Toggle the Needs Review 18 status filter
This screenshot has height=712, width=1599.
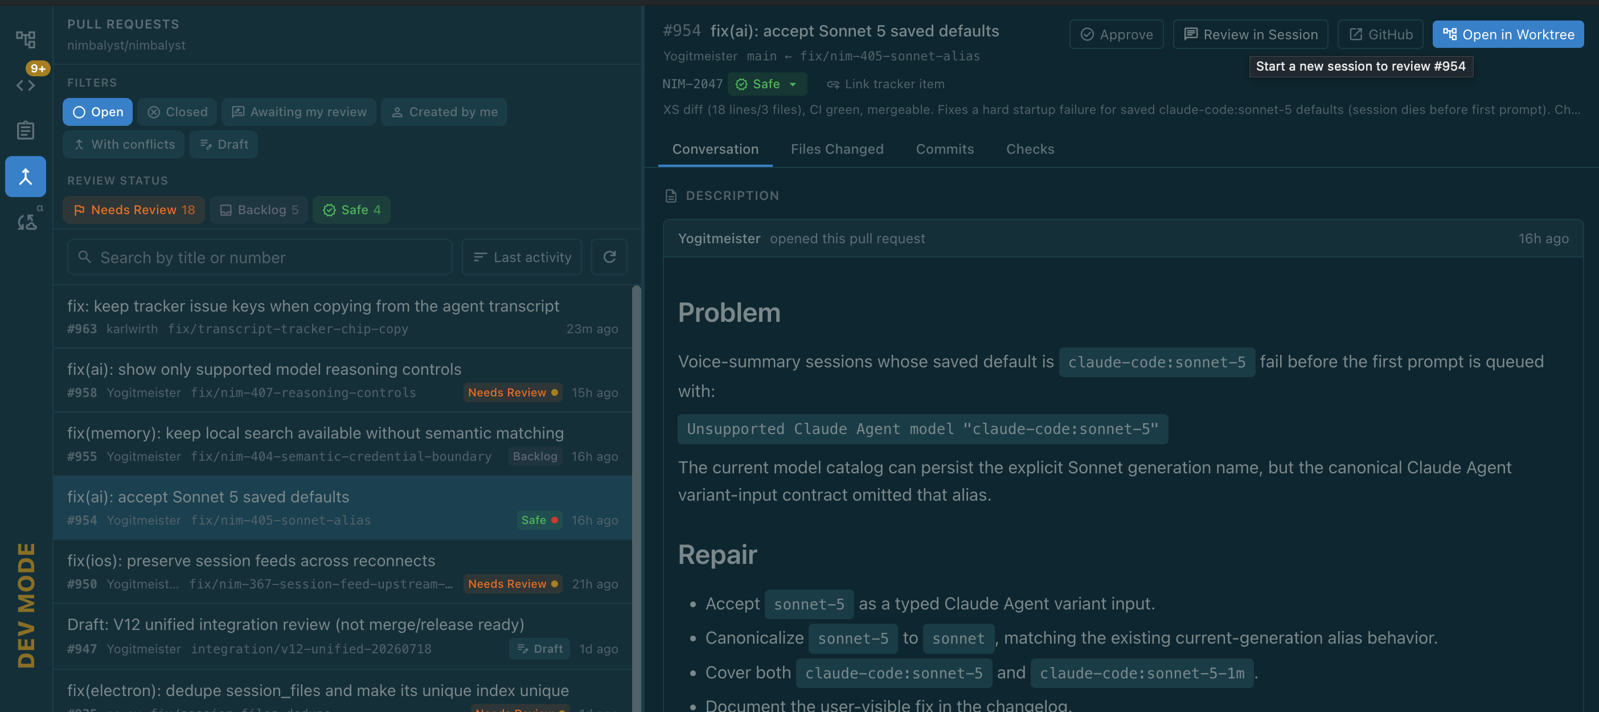coord(133,210)
